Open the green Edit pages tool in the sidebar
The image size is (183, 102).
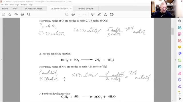coord(180,60)
